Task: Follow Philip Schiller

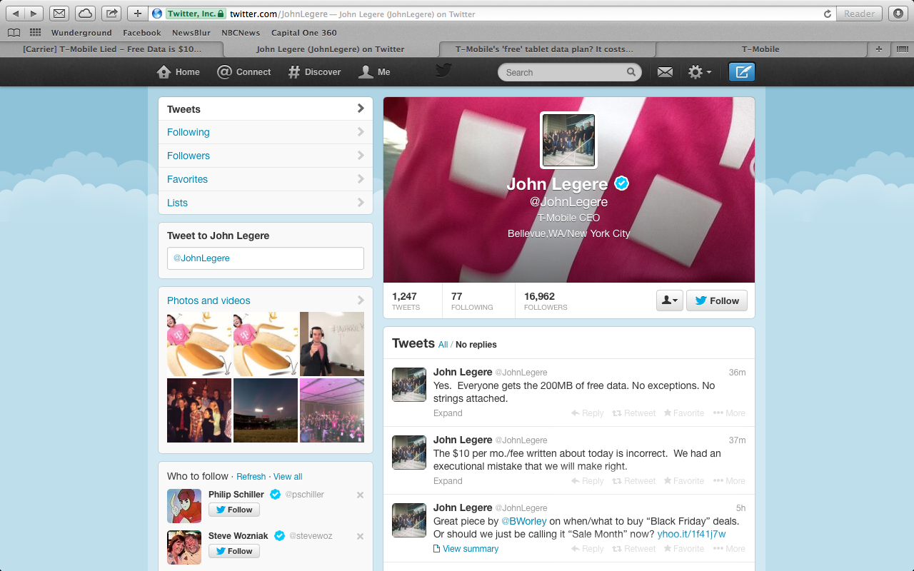Action: (234, 510)
